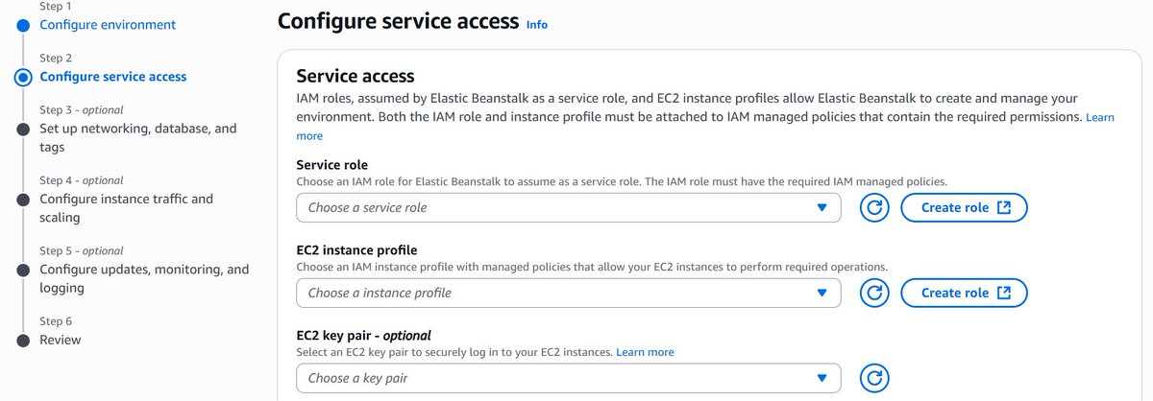The height and width of the screenshot is (401, 1153).
Task: Open the Choose a service role dropdown
Action: pos(568,208)
